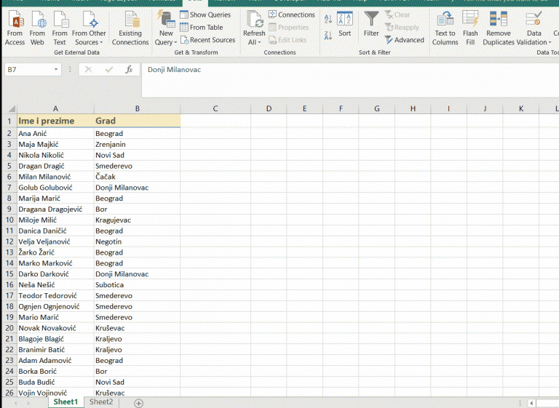The height and width of the screenshot is (408, 559).
Task: Toggle the Filter funnel button
Action: 371,24
